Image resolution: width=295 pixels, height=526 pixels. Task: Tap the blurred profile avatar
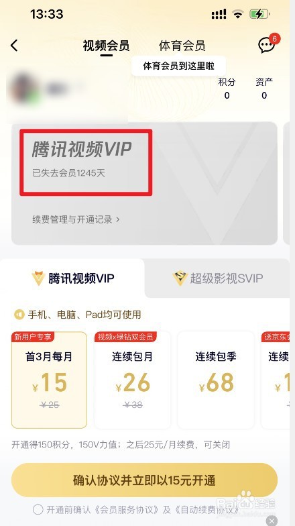[x=23, y=89]
